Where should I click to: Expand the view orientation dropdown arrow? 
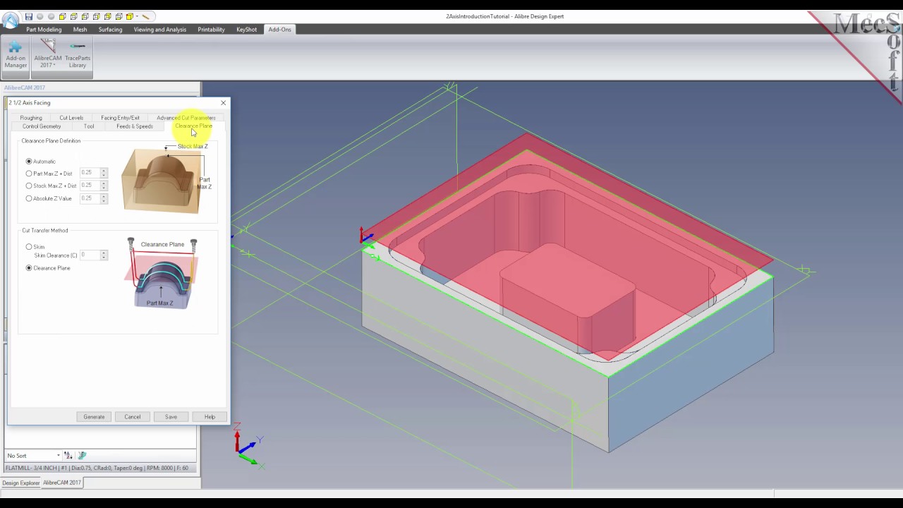coord(137,16)
